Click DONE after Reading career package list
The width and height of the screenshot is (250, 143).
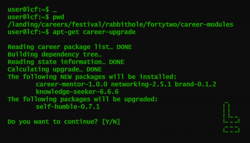point(124,47)
